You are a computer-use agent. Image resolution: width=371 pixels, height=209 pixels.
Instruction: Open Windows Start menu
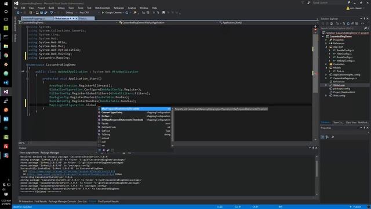pos(6,3)
